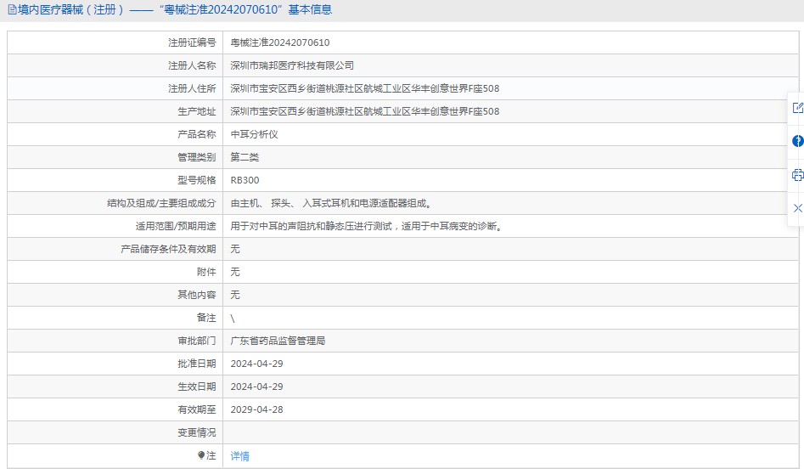The height and width of the screenshot is (474, 804).
Task: Click the 产品名称 label
Action: (196, 134)
